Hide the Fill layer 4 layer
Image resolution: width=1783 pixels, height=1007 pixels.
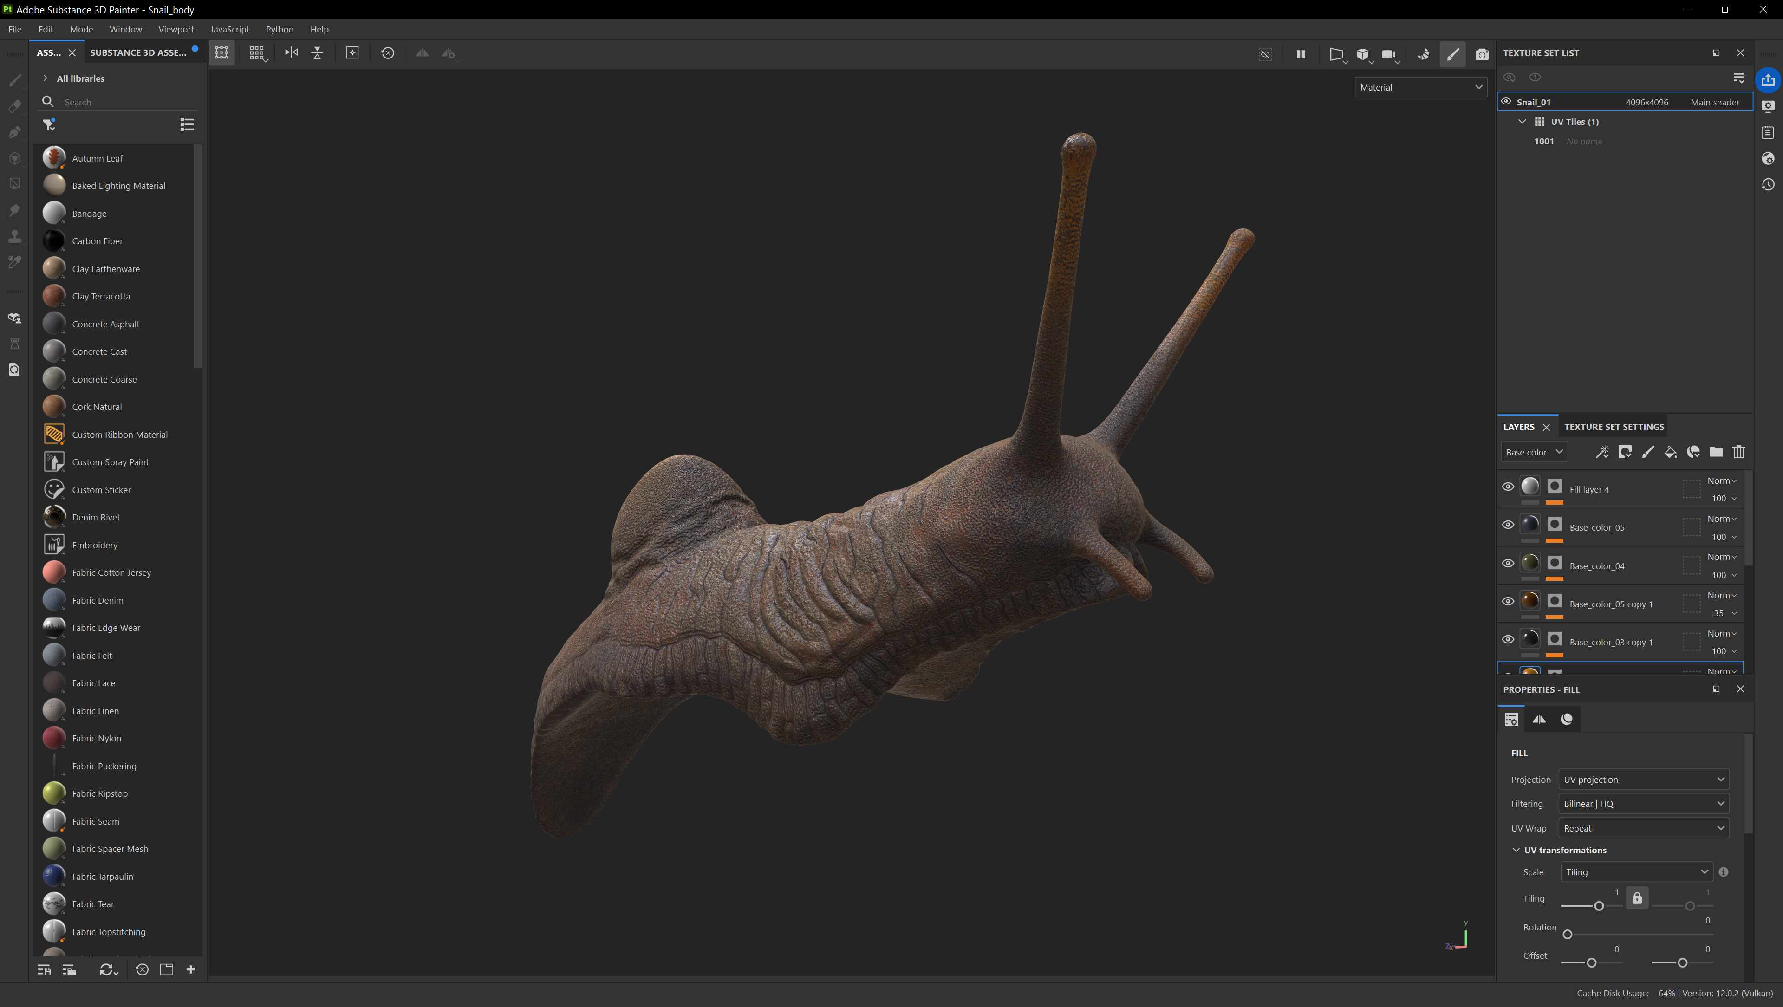coord(1508,487)
